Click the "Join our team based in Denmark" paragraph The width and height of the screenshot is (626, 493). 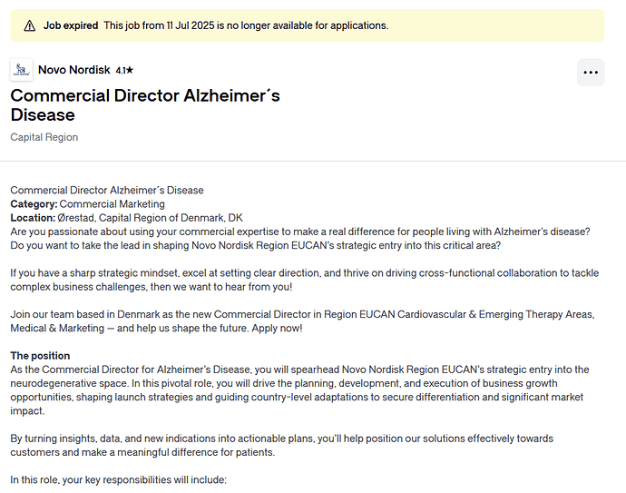pyautogui.click(x=299, y=320)
